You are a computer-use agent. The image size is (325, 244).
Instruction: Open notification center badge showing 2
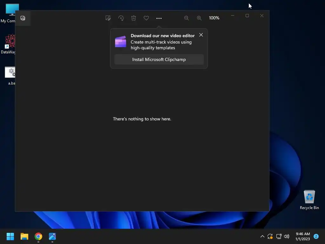coord(316,236)
